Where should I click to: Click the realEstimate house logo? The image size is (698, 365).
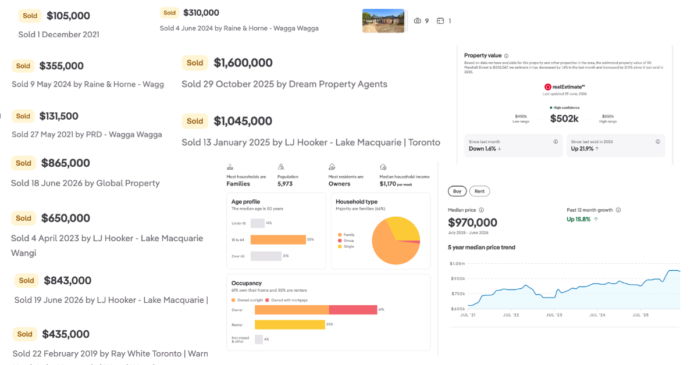547,87
